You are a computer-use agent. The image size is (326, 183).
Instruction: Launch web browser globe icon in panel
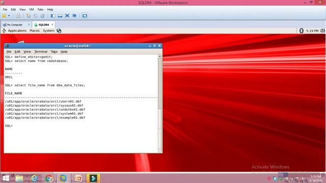tap(59, 31)
